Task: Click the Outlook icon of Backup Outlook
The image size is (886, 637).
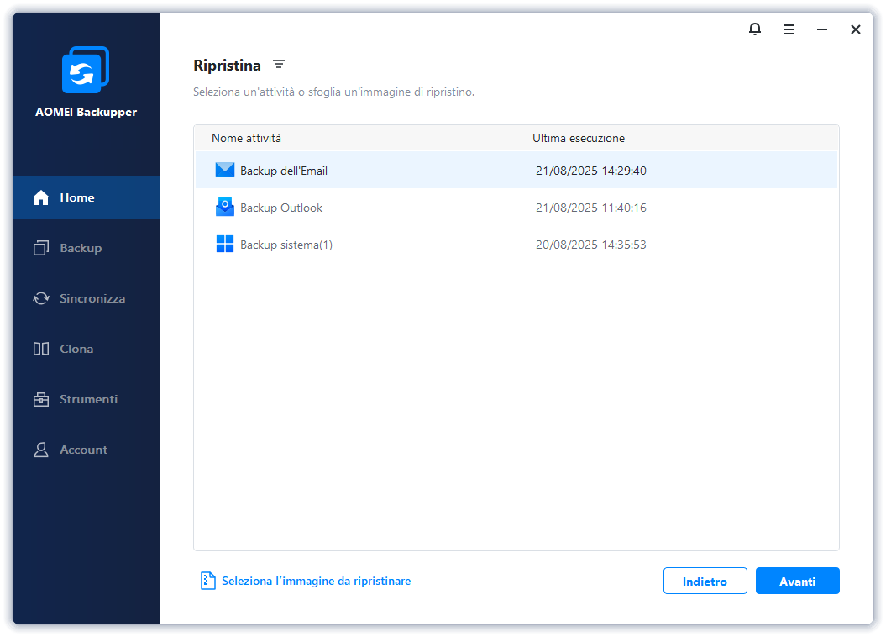Action: coord(225,207)
